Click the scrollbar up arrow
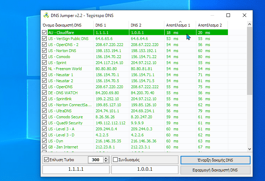 [x=249, y=24]
